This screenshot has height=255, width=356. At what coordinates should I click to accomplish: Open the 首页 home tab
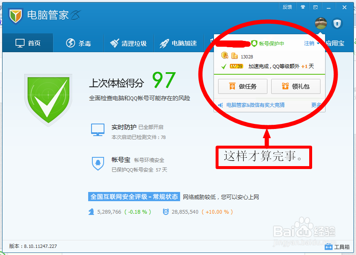pos(28,43)
